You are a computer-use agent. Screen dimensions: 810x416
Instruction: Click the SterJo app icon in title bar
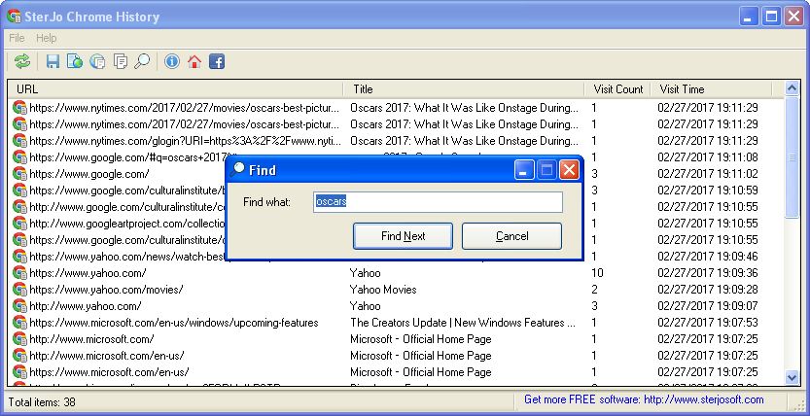coord(14,17)
